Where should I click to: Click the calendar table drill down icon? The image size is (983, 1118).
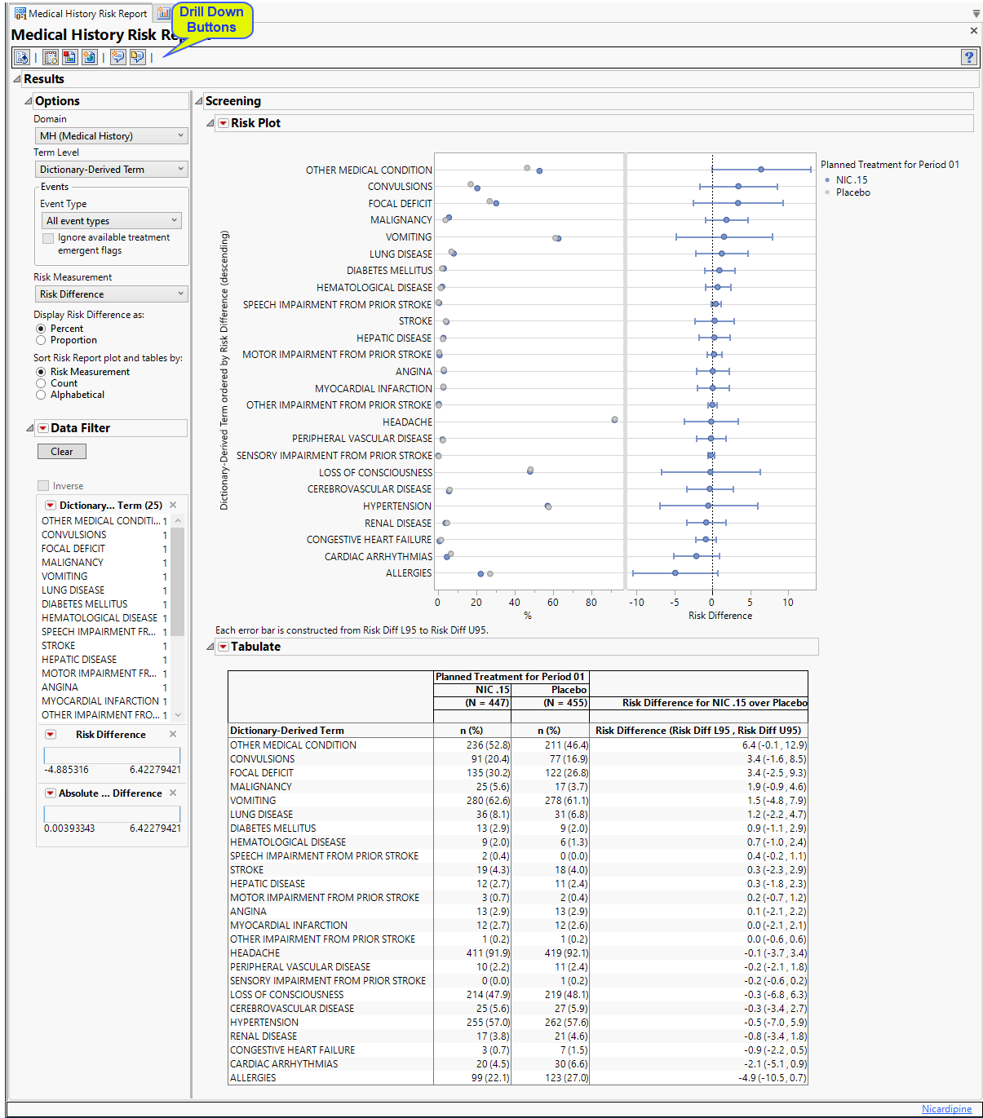click(x=51, y=57)
